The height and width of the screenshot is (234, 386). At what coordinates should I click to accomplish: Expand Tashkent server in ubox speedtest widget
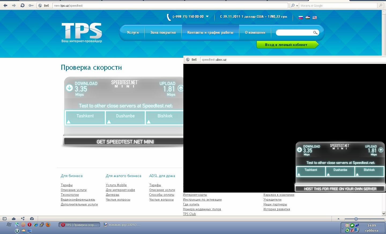pos(311,171)
